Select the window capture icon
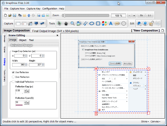 [18, 23]
